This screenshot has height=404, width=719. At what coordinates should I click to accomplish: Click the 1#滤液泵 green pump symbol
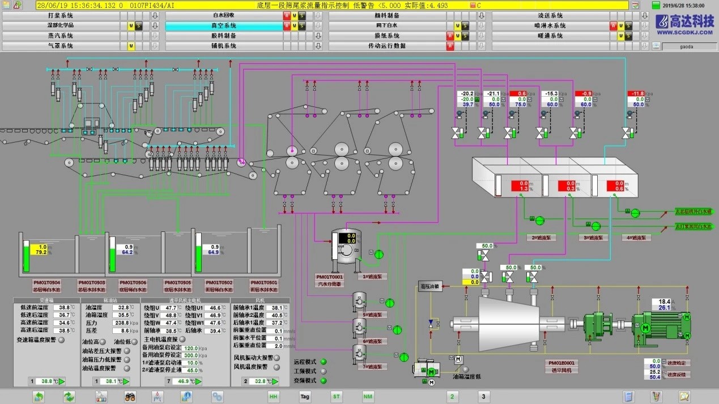pos(380,253)
